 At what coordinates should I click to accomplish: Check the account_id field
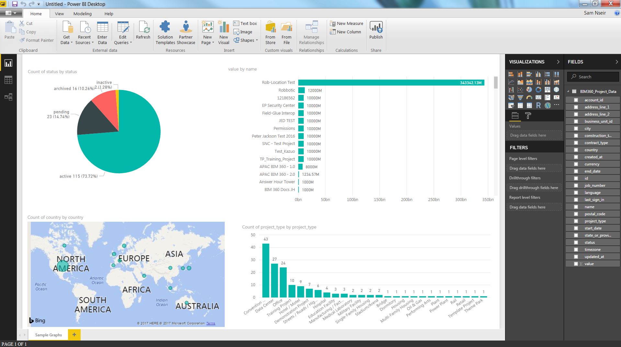(x=576, y=100)
